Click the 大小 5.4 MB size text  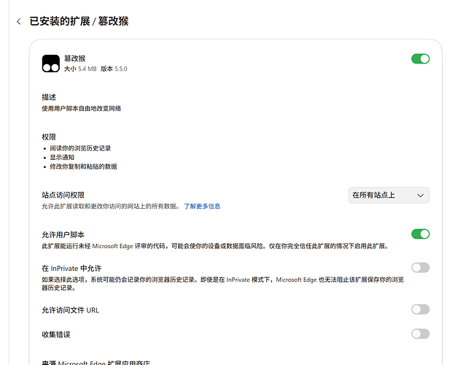click(x=80, y=69)
